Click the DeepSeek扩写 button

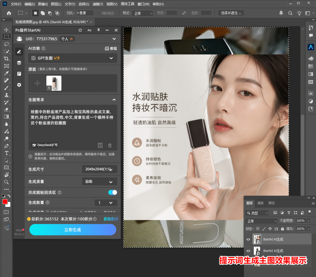[45, 145]
